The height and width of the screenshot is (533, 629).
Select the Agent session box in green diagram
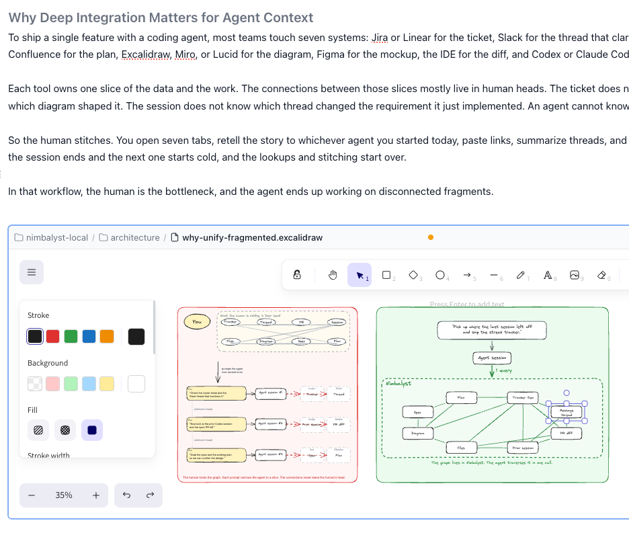(492, 358)
